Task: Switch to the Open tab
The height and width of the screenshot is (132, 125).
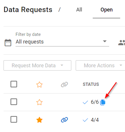Action: [107, 10]
